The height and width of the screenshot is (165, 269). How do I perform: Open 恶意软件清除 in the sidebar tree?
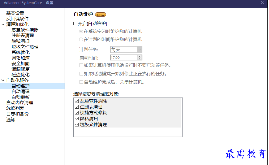pos(25,30)
